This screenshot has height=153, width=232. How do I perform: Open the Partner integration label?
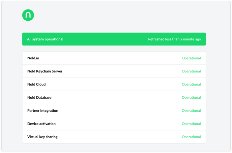[43, 111]
